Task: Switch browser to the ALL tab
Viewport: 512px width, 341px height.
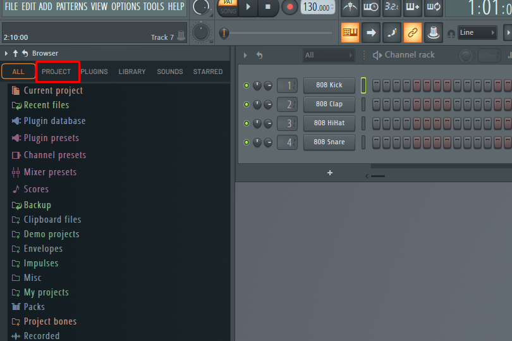Action: point(18,71)
